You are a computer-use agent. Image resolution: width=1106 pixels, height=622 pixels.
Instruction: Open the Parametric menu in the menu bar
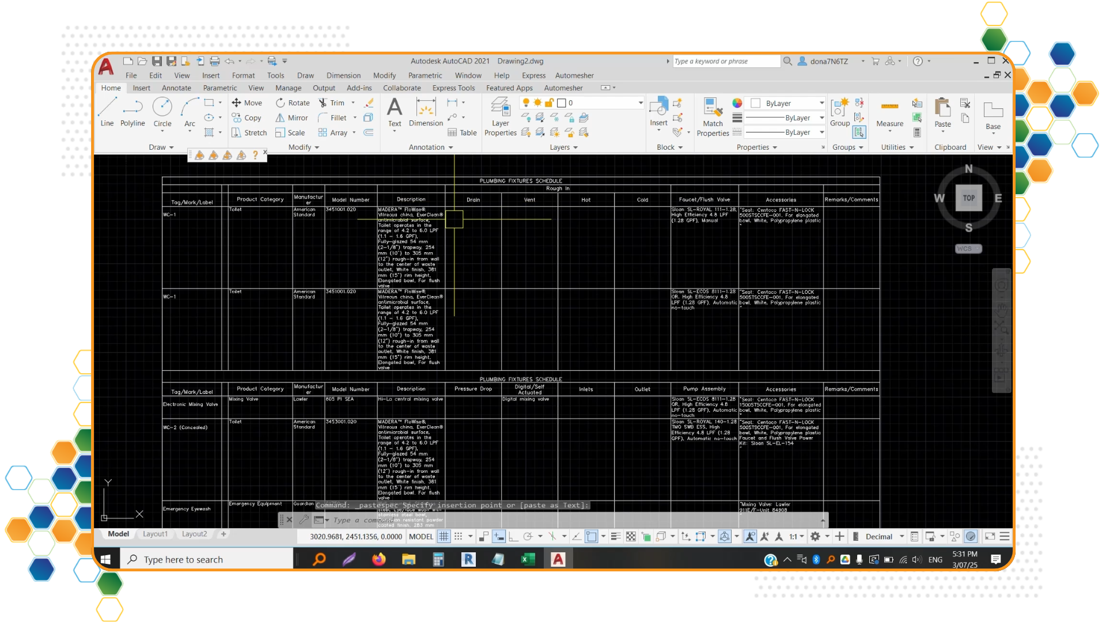point(425,75)
